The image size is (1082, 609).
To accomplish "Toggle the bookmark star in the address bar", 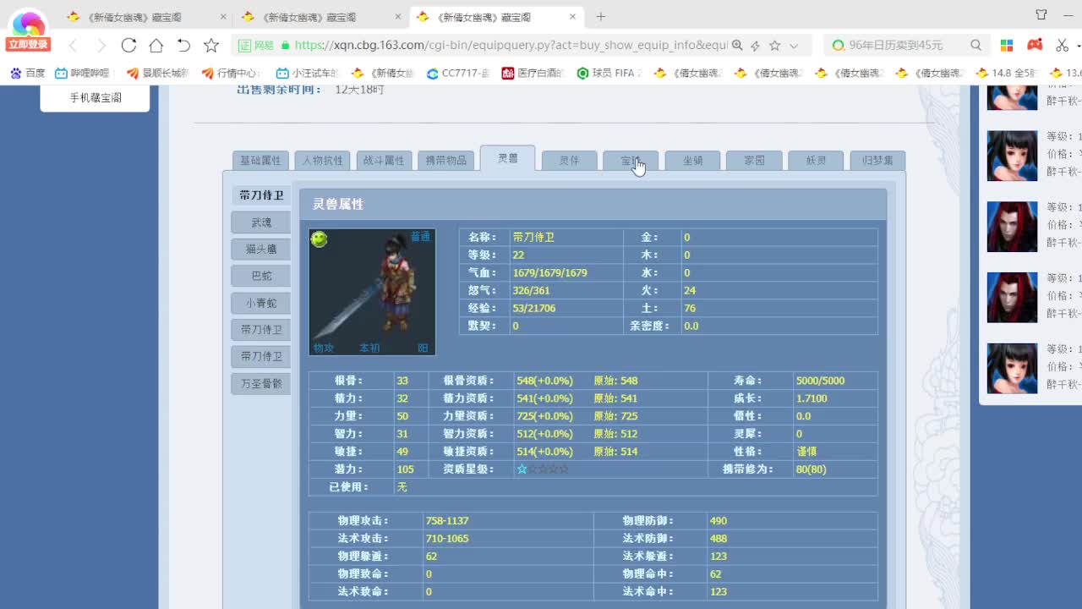I will pos(773,45).
